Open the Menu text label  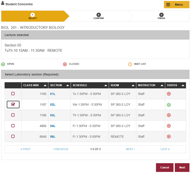tap(179, 5)
